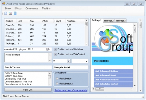Click the numeric field showing 0
The image size is (146, 100).
click(x=60, y=61)
